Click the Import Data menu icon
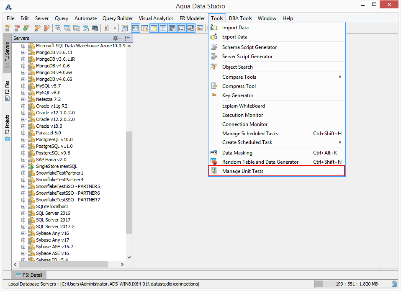Viewport: 401px width, 291px height. (x=214, y=27)
